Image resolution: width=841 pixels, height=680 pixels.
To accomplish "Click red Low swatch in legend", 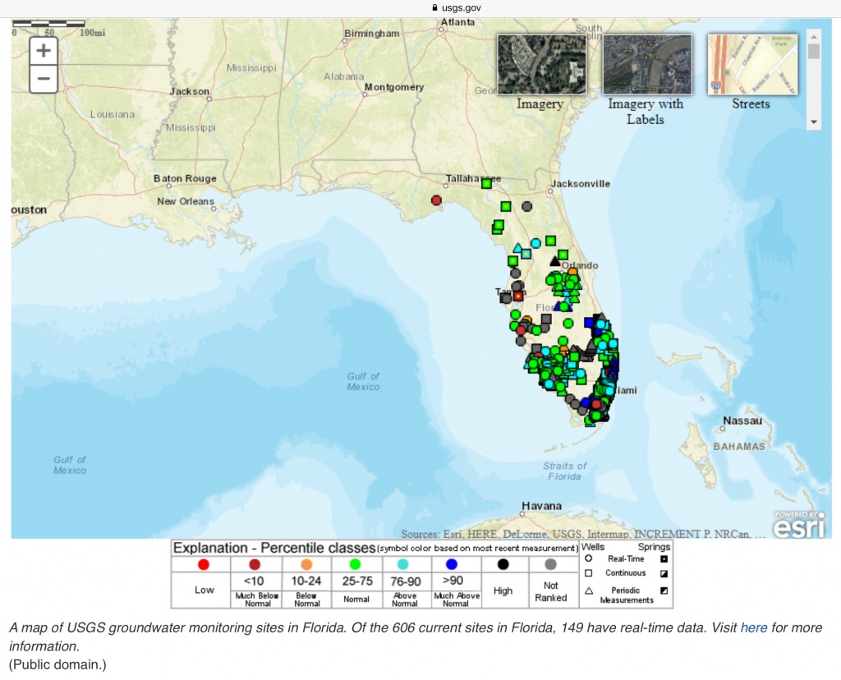I will tap(204, 564).
